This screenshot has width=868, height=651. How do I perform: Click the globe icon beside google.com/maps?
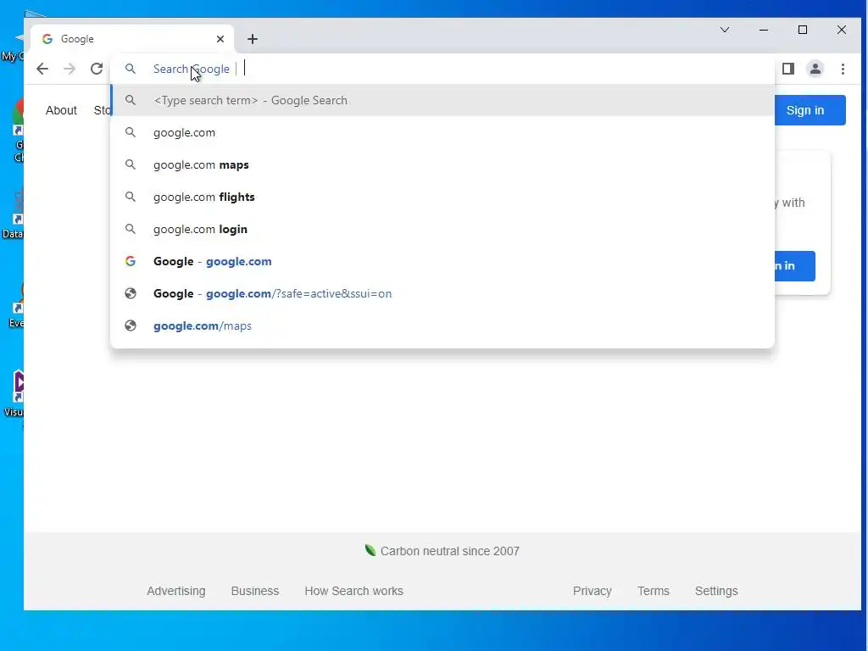click(130, 325)
